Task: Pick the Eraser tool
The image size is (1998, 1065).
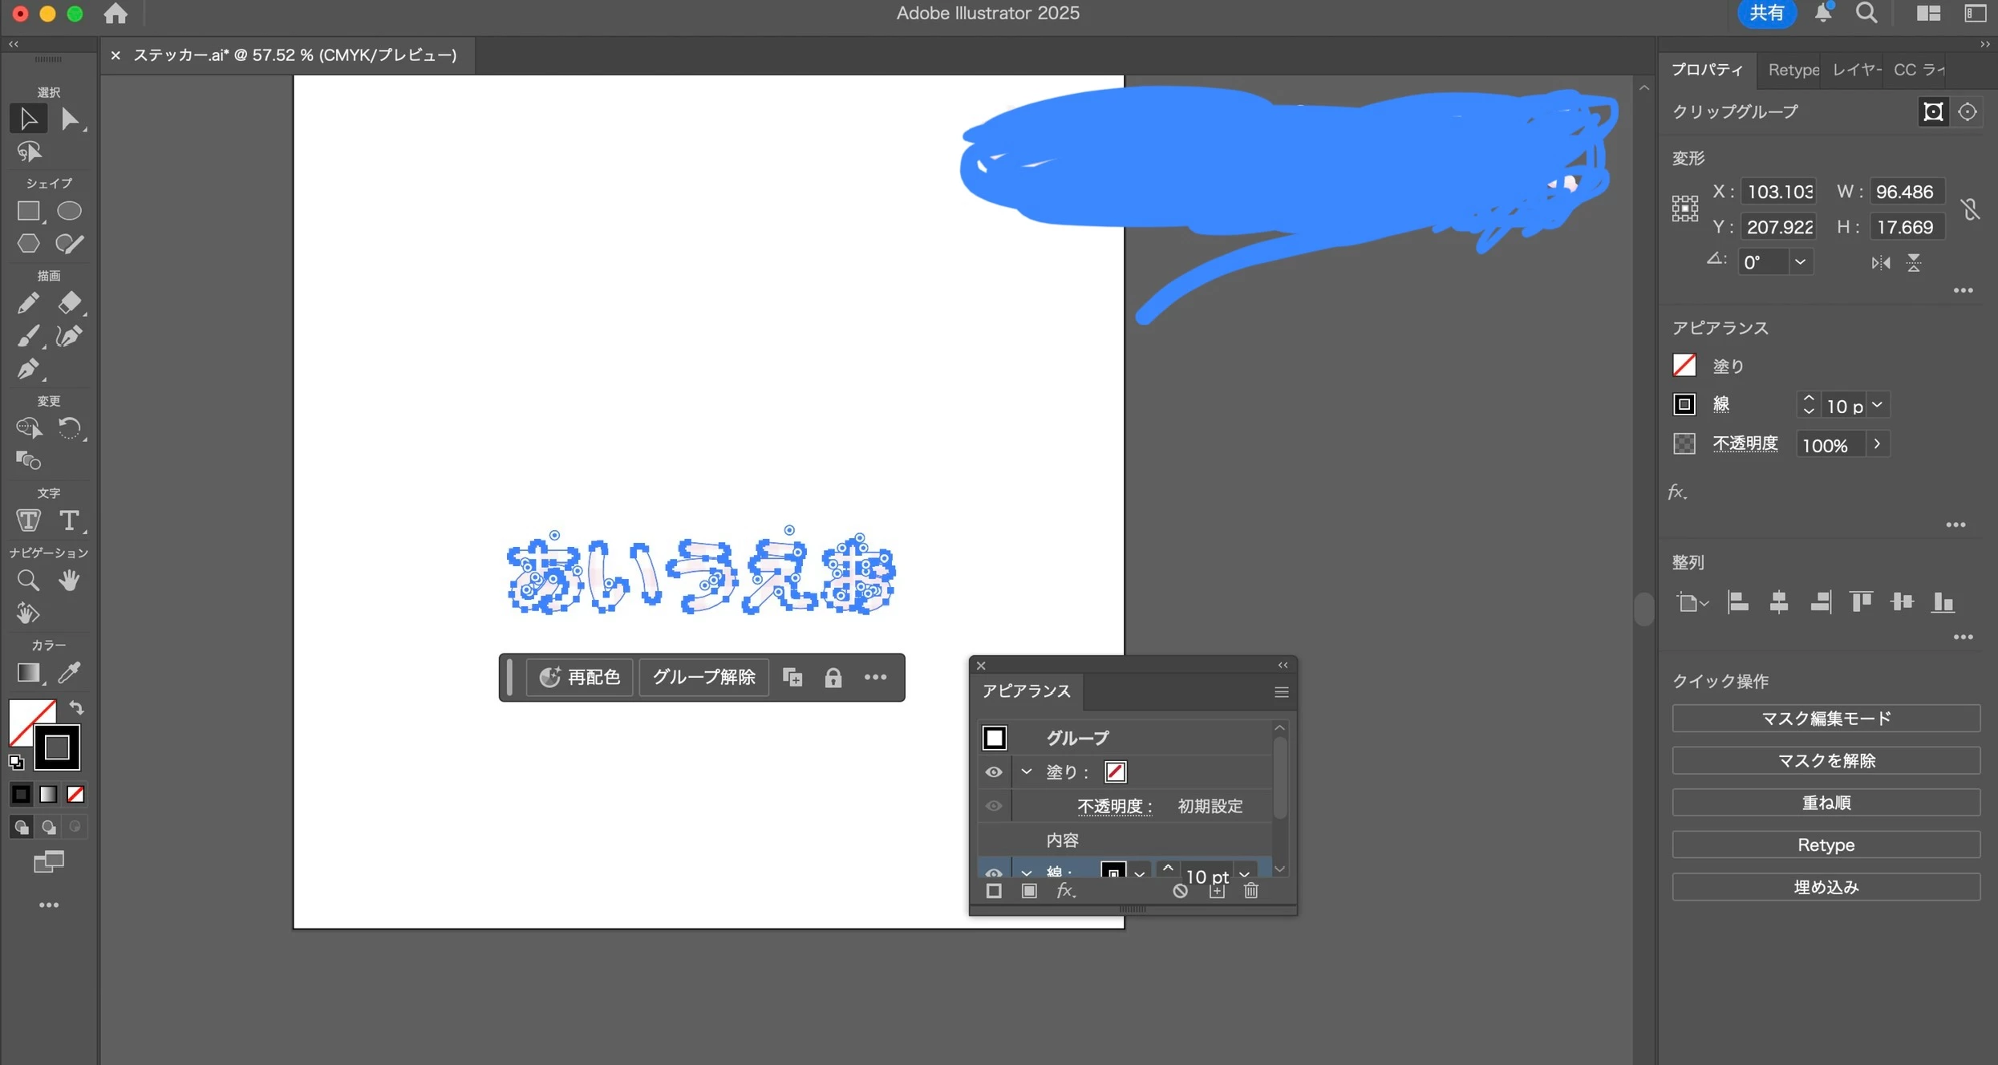Action: [70, 303]
